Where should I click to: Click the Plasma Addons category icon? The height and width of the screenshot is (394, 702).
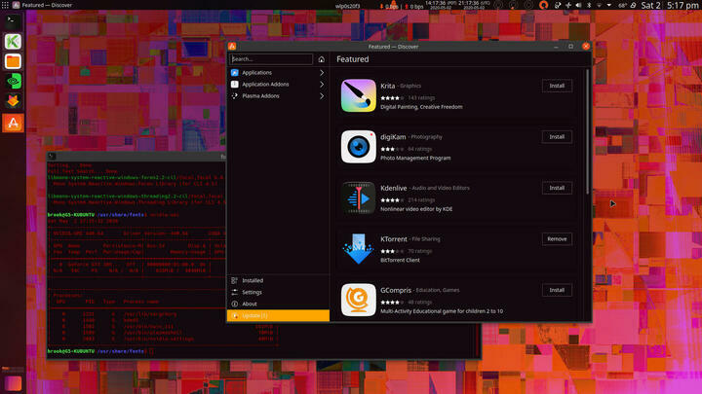coord(235,95)
